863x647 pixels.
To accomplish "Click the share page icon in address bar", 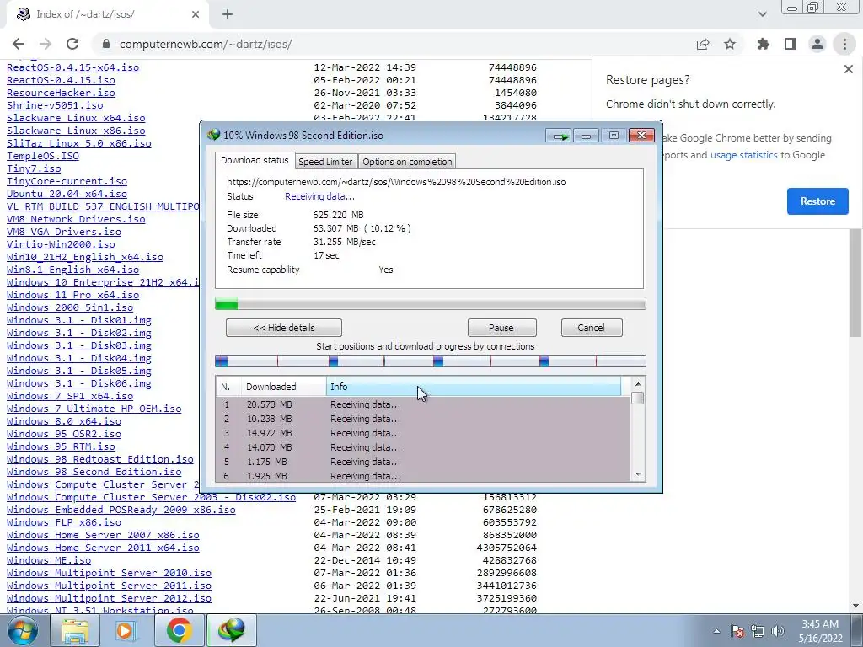I will (703, 44).
